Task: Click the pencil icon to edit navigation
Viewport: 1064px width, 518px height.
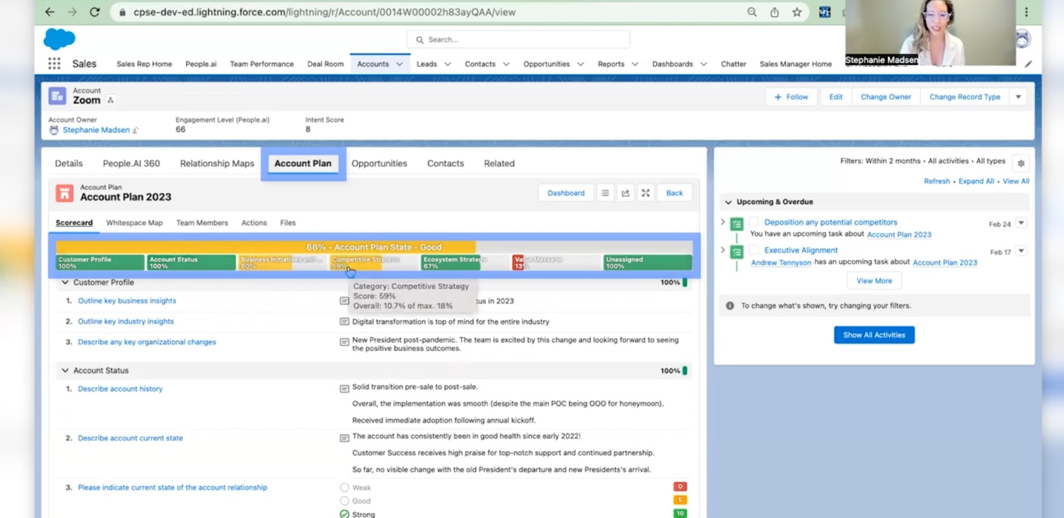Action: point(1028,64)
